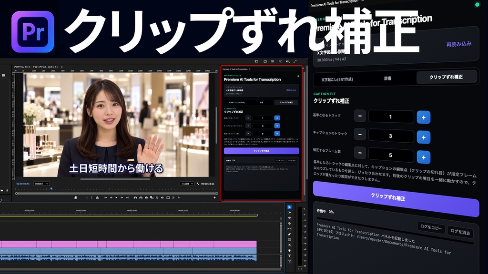
Task: Toggle safe margins frame icon
Action: [168, 197]
